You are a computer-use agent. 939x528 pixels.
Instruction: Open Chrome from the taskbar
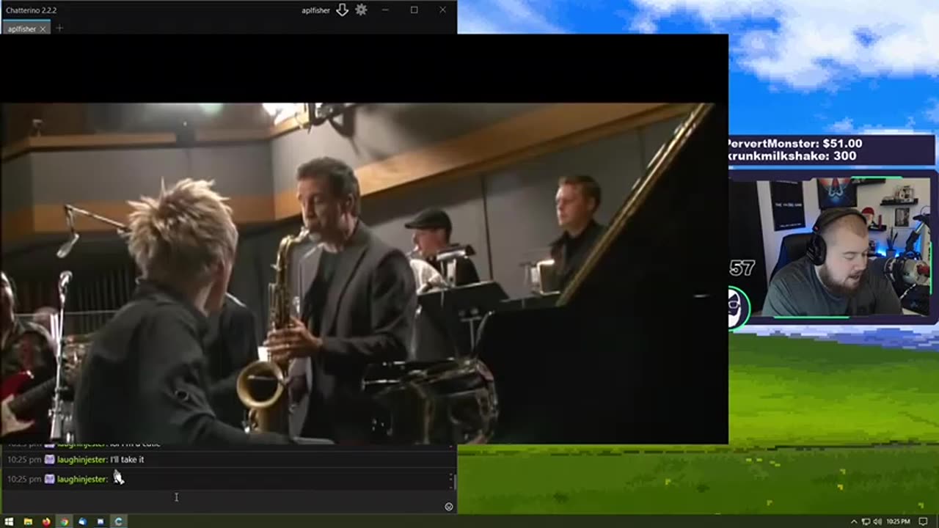point(64,521)
